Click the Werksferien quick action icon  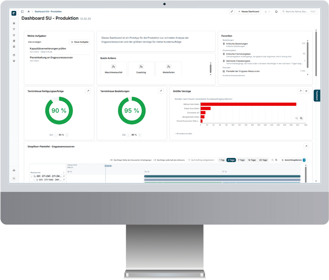tap(169, 66)
